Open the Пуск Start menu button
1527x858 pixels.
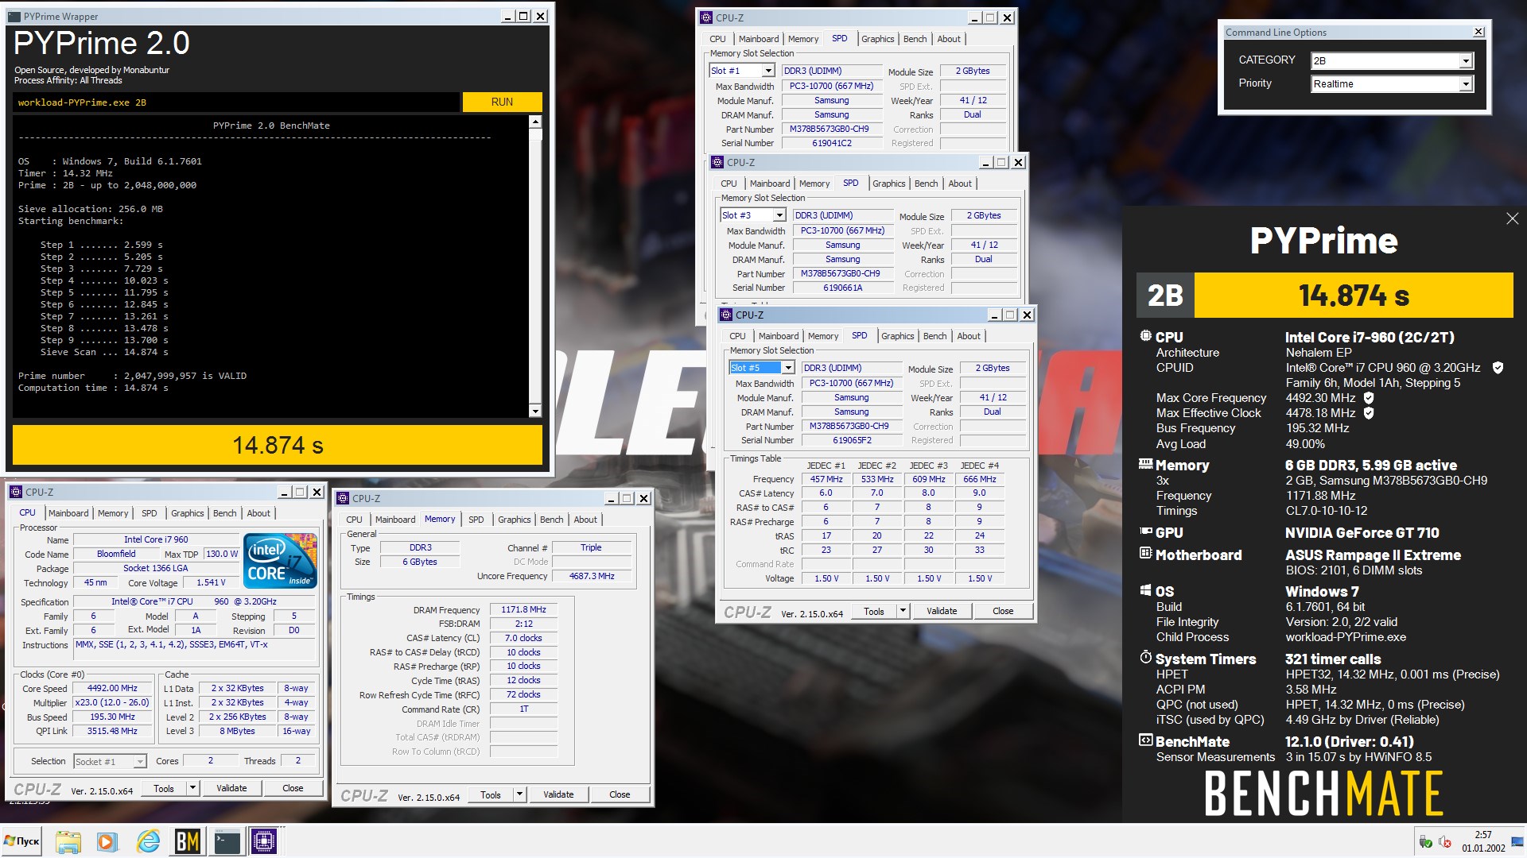click(x=22, y=841)
